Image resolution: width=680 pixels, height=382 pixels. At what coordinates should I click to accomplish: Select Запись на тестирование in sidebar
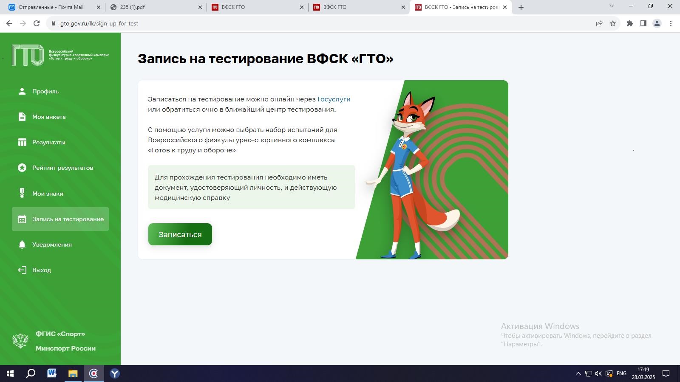tap(60, 219)
